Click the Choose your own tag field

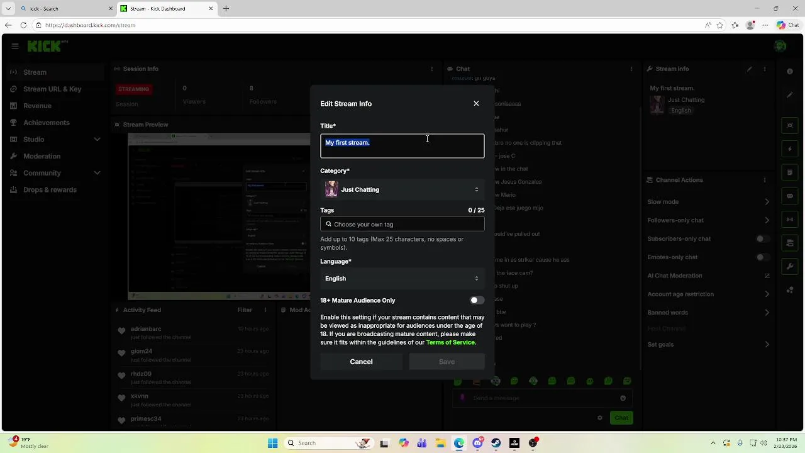[x=402, y=224]
